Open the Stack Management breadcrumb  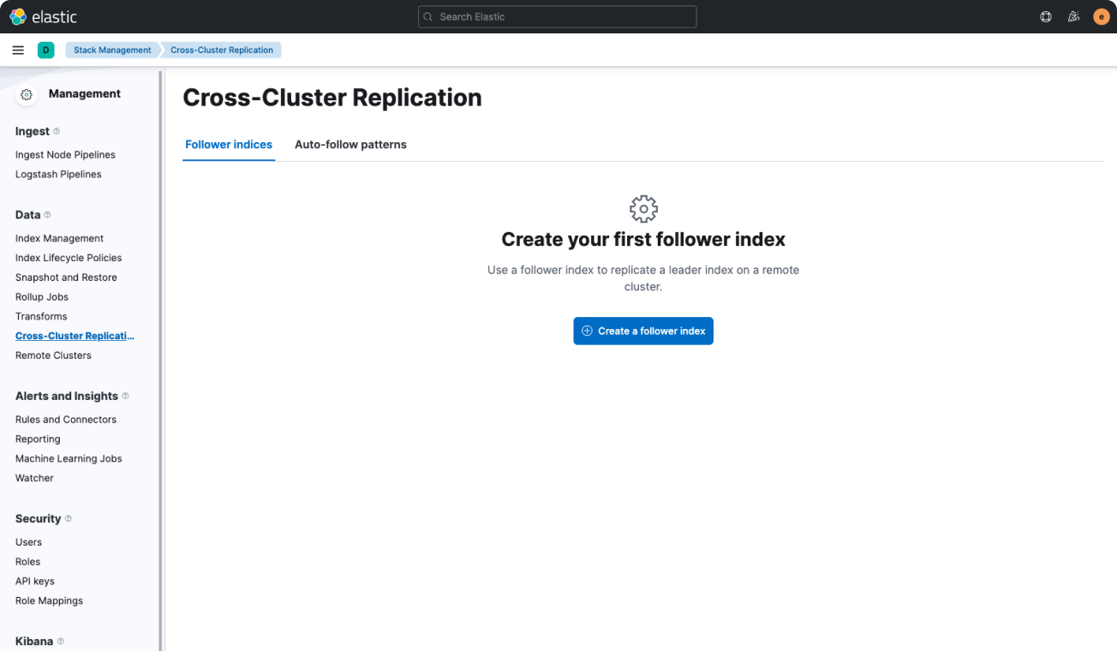(111, 50)
